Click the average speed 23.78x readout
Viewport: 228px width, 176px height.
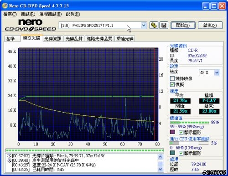pyautogui.click(x=180, y=101)
